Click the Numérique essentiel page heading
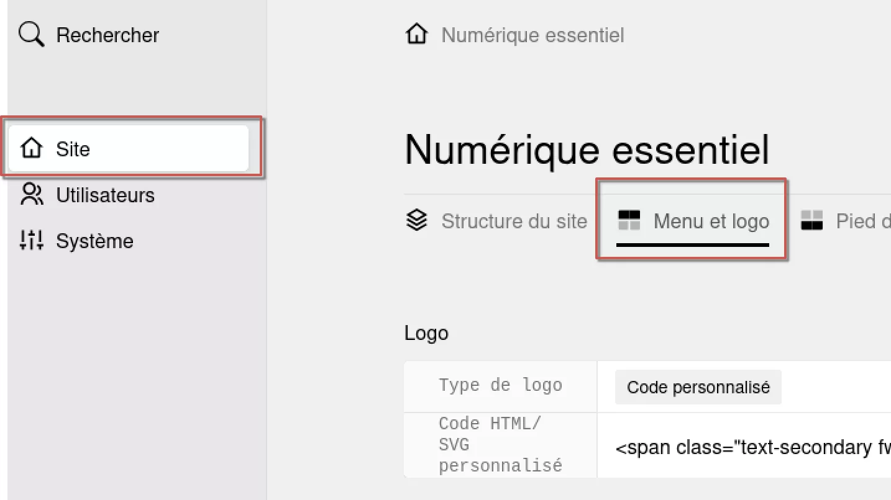891x500 pixels. (x=587, y=150)
